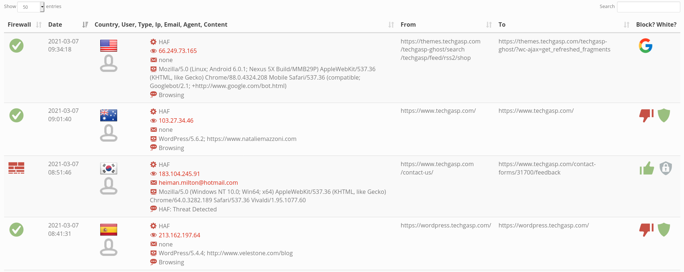This screenshot has width=684, height=272.
Task: Block the Spanish visitor with thumbs-down icon
Action: pyautogui.click(x=646, y=230)
